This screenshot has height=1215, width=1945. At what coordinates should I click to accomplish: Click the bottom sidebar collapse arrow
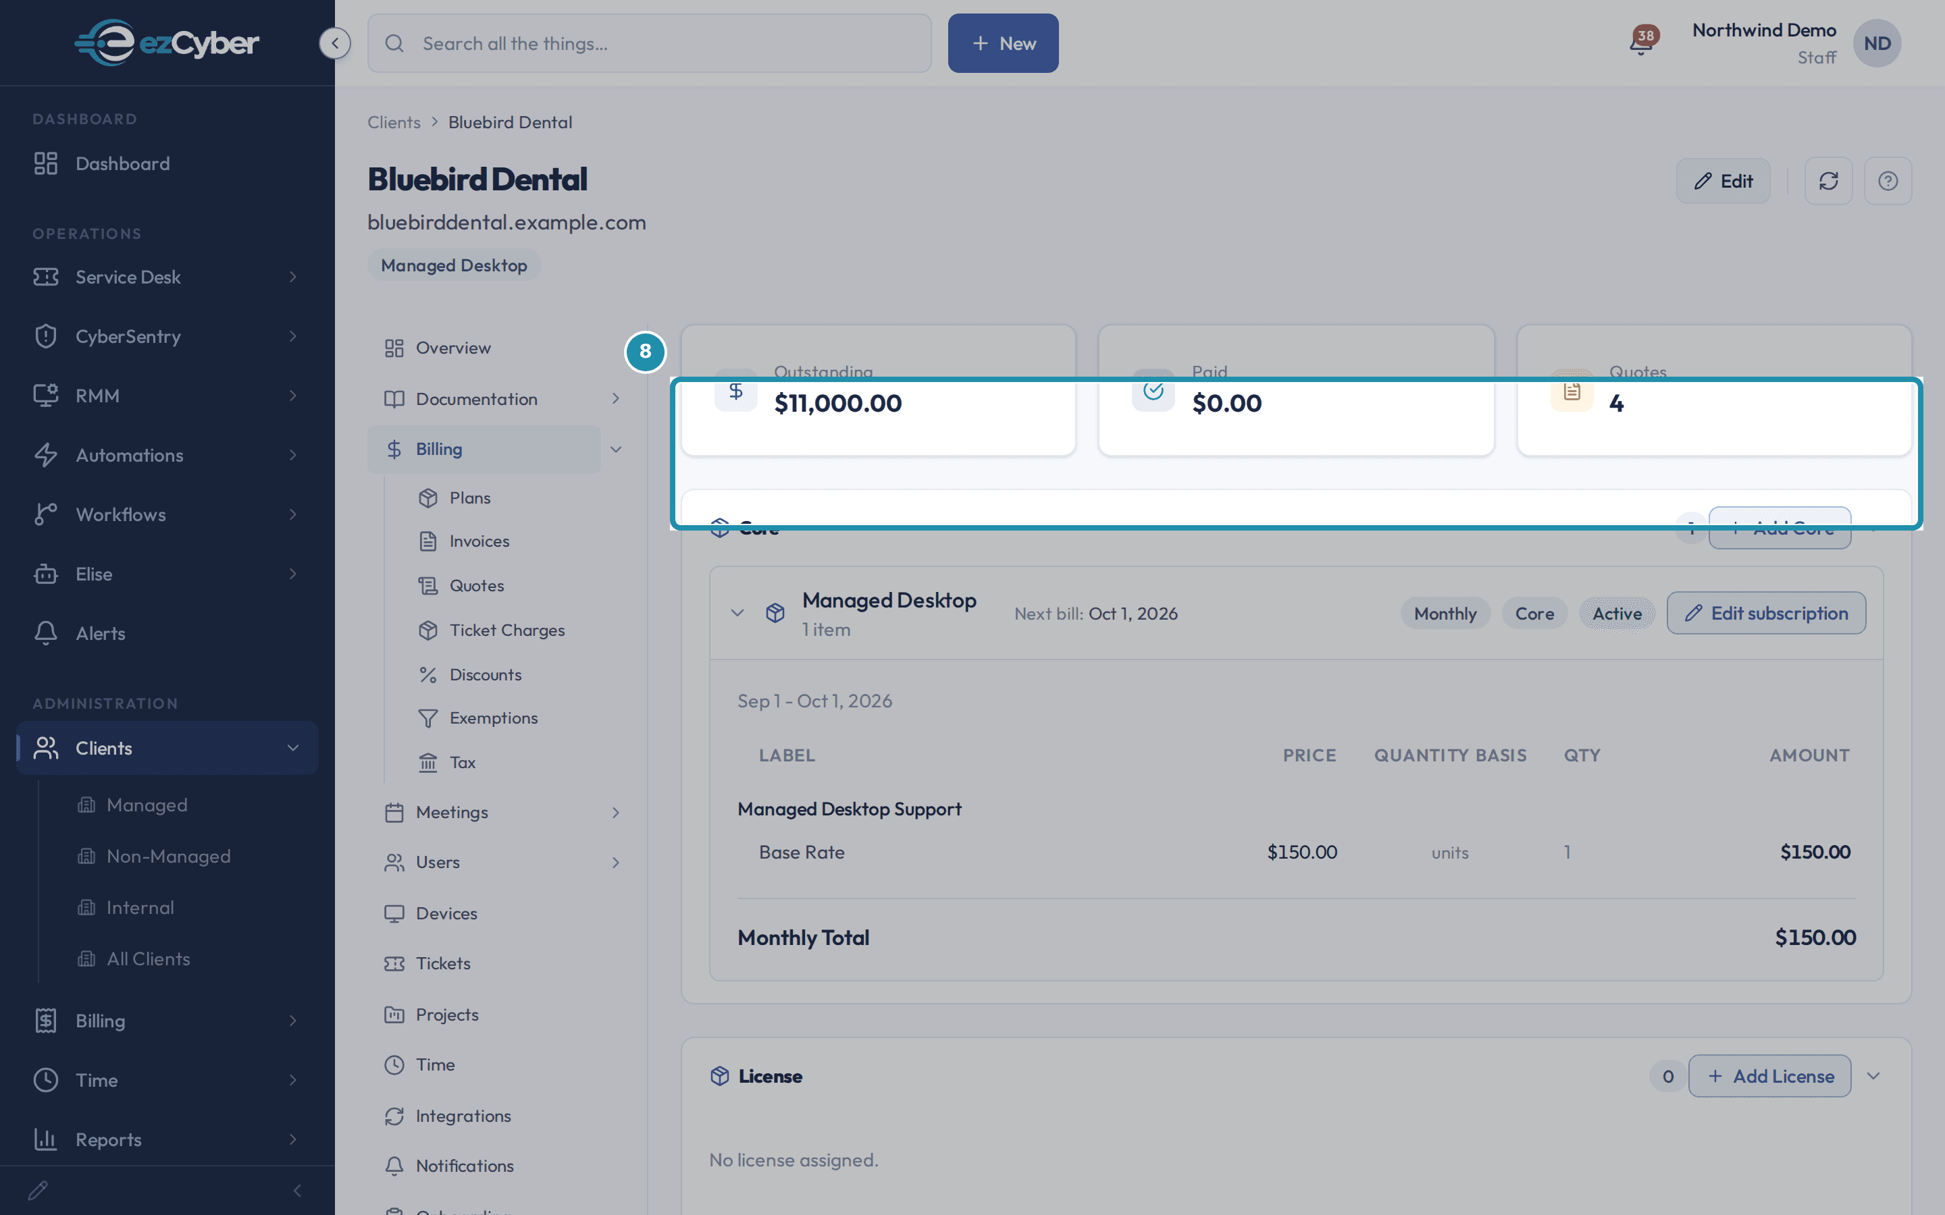(x=297, y=1191)
